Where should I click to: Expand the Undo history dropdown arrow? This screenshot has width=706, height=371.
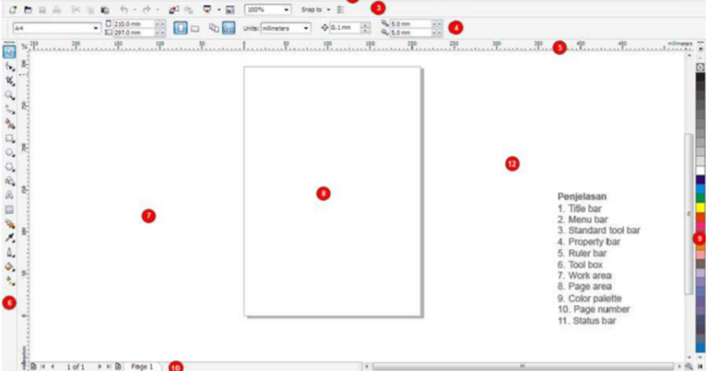135,9
